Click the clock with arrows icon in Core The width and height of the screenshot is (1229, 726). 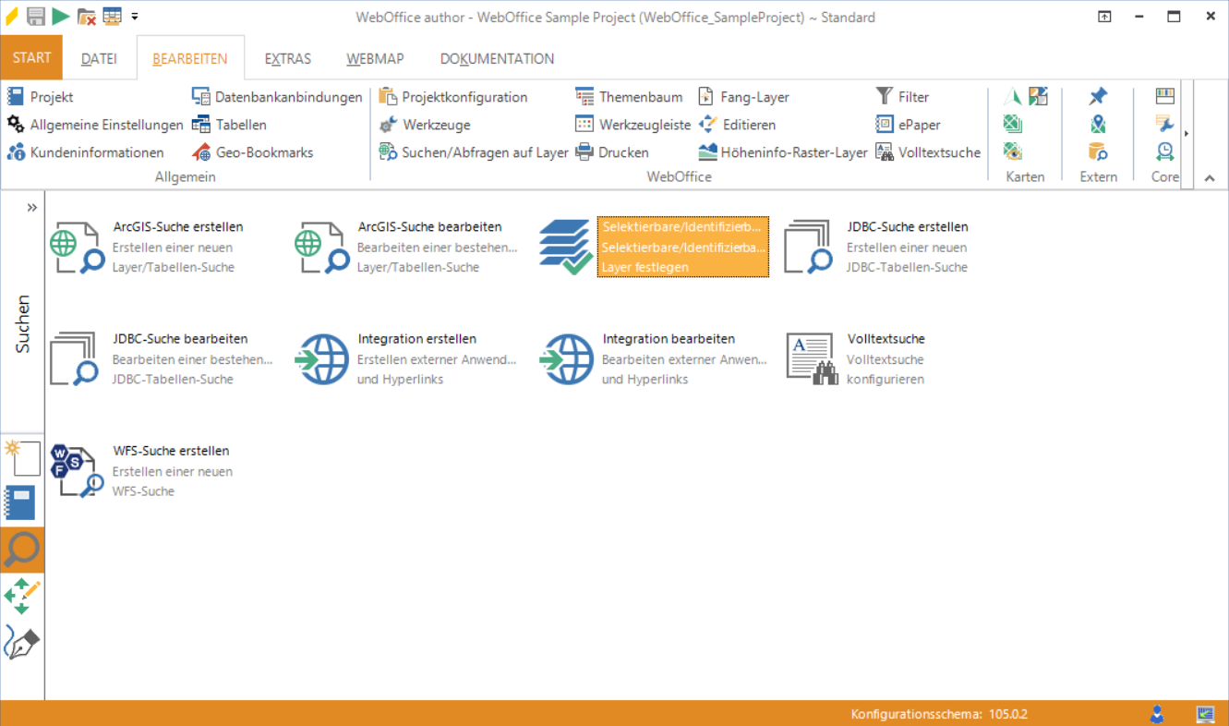point(1165,151)
